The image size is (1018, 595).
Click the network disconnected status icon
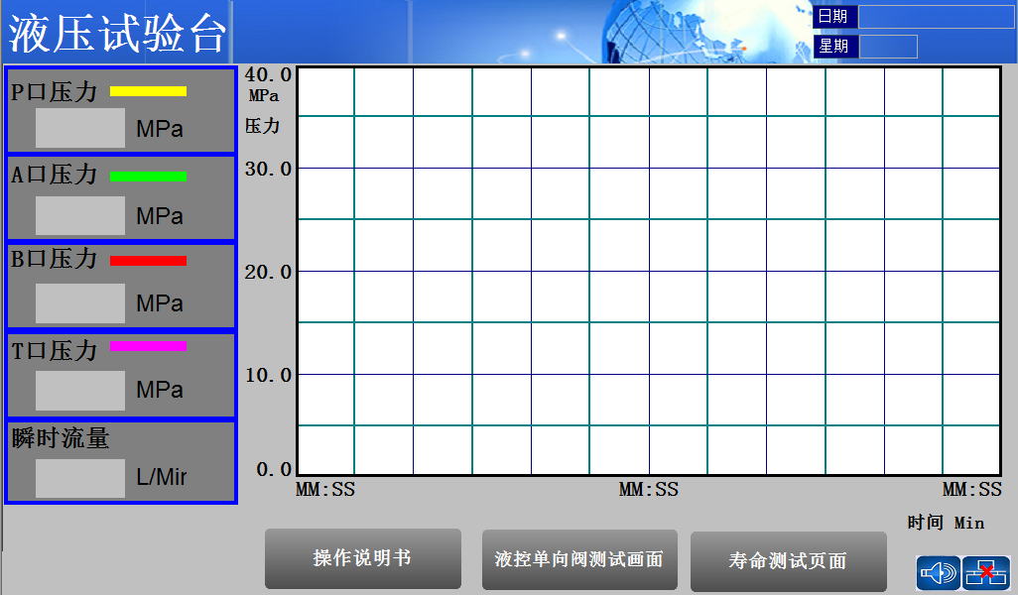[986, 573]
